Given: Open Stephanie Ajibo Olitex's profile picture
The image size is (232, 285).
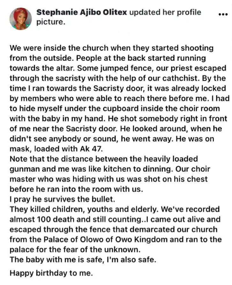Looking at the screenshot, I should tap(20, 19).
